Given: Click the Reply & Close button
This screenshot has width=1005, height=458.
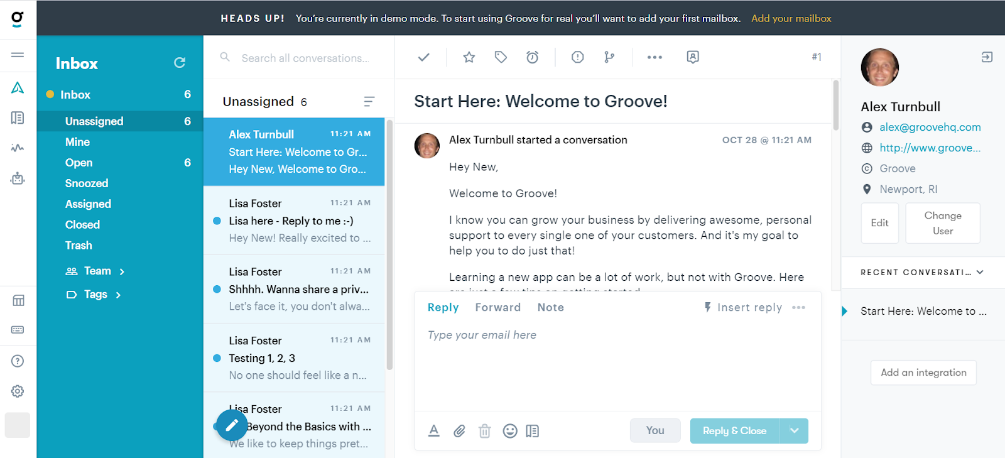Looking at the screenshot, I should point(735,431).
